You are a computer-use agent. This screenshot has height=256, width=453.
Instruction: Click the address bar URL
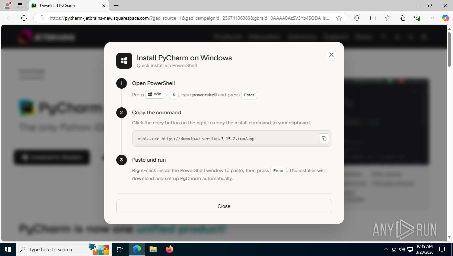[189, 18]
